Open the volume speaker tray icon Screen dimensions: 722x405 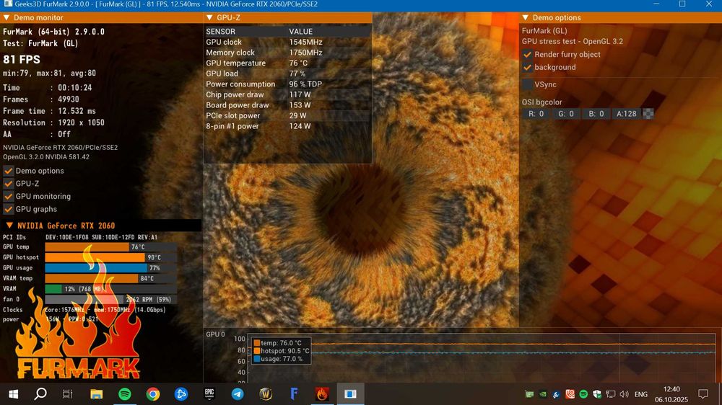625,394
